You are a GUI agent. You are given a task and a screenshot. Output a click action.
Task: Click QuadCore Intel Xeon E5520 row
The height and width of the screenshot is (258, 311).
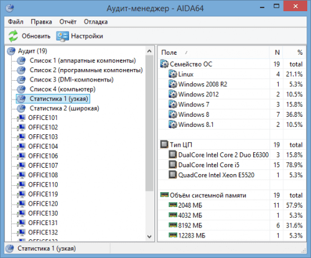[232, 175]
